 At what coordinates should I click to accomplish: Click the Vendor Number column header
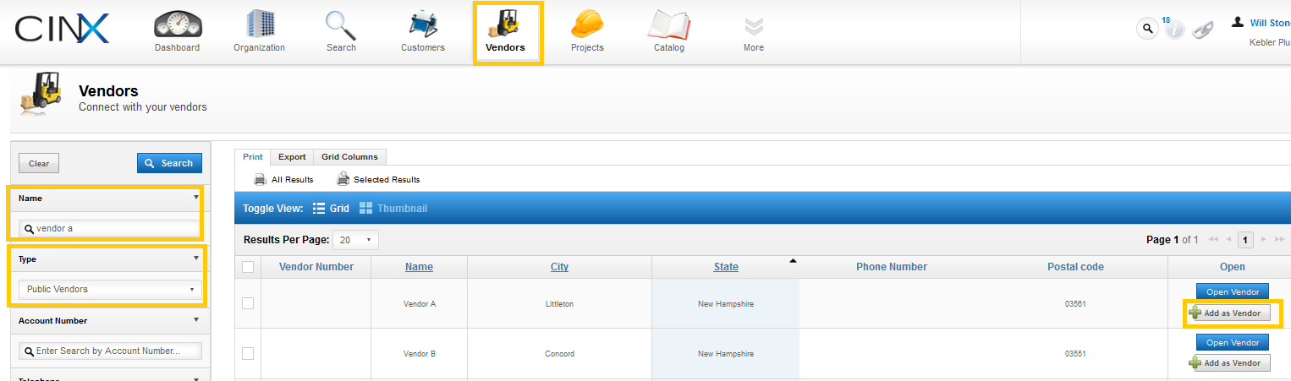click(316, 267)
